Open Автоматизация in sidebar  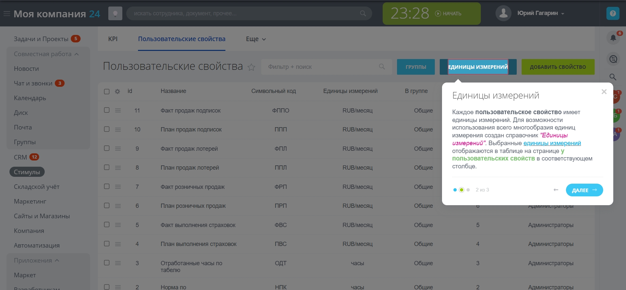37,246
